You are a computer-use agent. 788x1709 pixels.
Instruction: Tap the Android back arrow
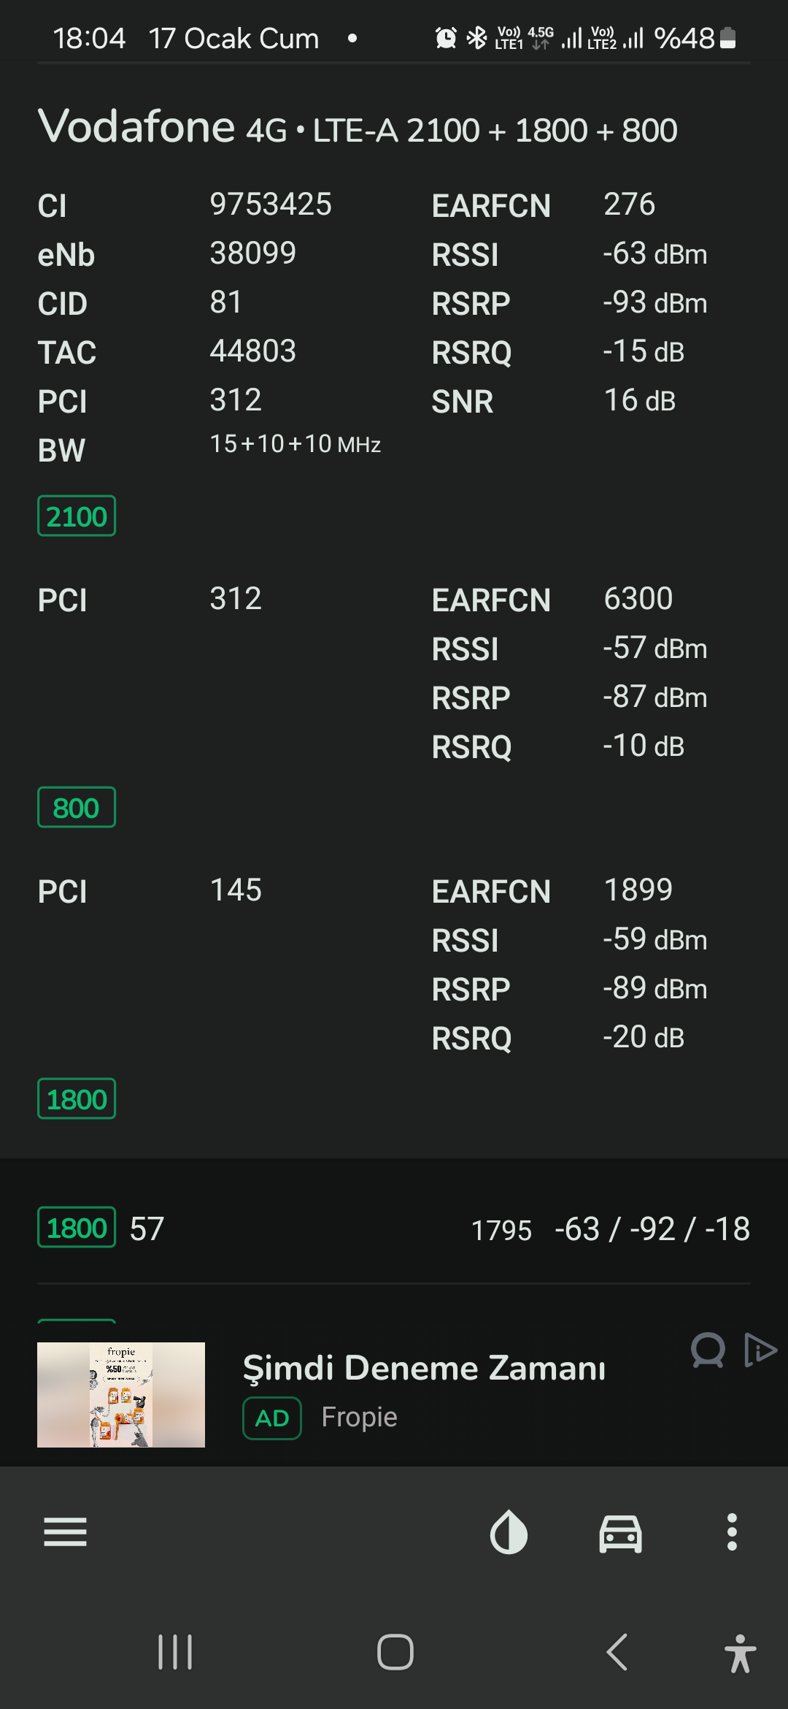(617, 1652)
